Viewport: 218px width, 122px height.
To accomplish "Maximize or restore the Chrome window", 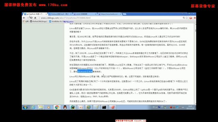I will pos(189,14).
